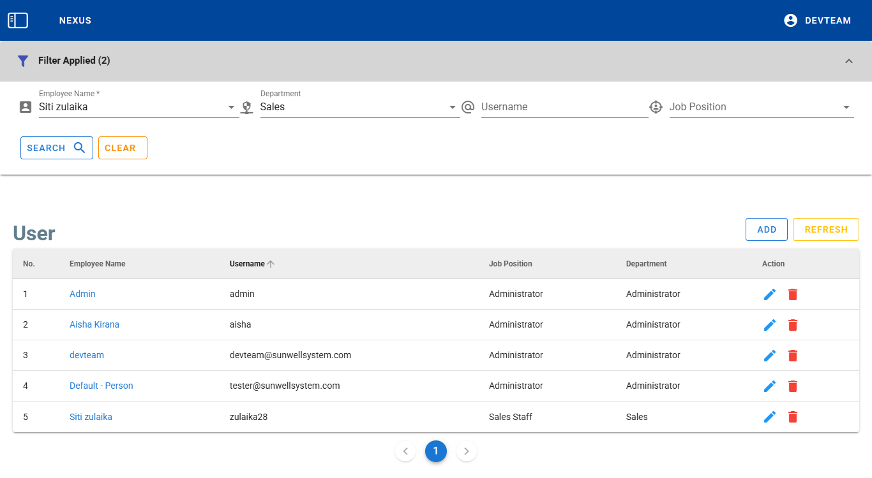Viewport: 872px width, 478px height.
Task: Add a new user
Action: pyautogui.click(x=767, y=229)
